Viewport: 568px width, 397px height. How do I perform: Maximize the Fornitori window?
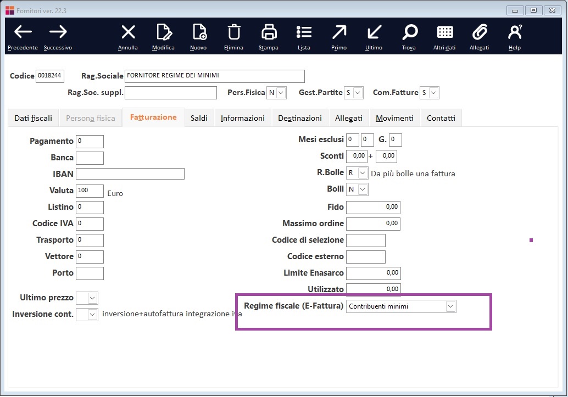pos(533,10)
